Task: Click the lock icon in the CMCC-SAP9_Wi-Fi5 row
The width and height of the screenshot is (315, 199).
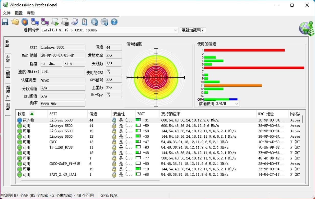Action: [114, 163]
